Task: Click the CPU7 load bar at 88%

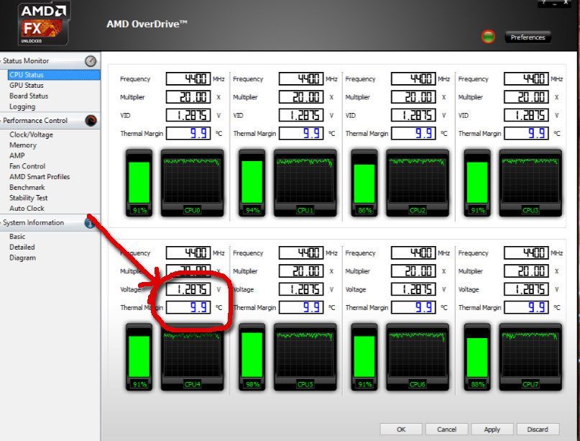Action: (x=477, y=357)
